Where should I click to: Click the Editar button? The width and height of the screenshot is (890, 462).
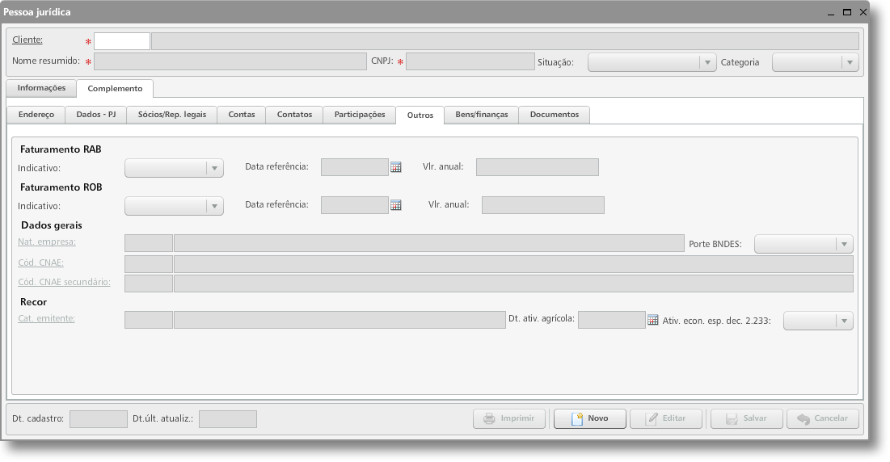[x=666, y=418]
